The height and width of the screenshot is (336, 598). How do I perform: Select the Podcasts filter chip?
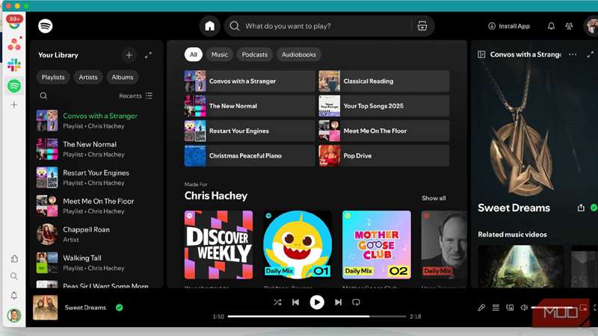click(254, 55)
